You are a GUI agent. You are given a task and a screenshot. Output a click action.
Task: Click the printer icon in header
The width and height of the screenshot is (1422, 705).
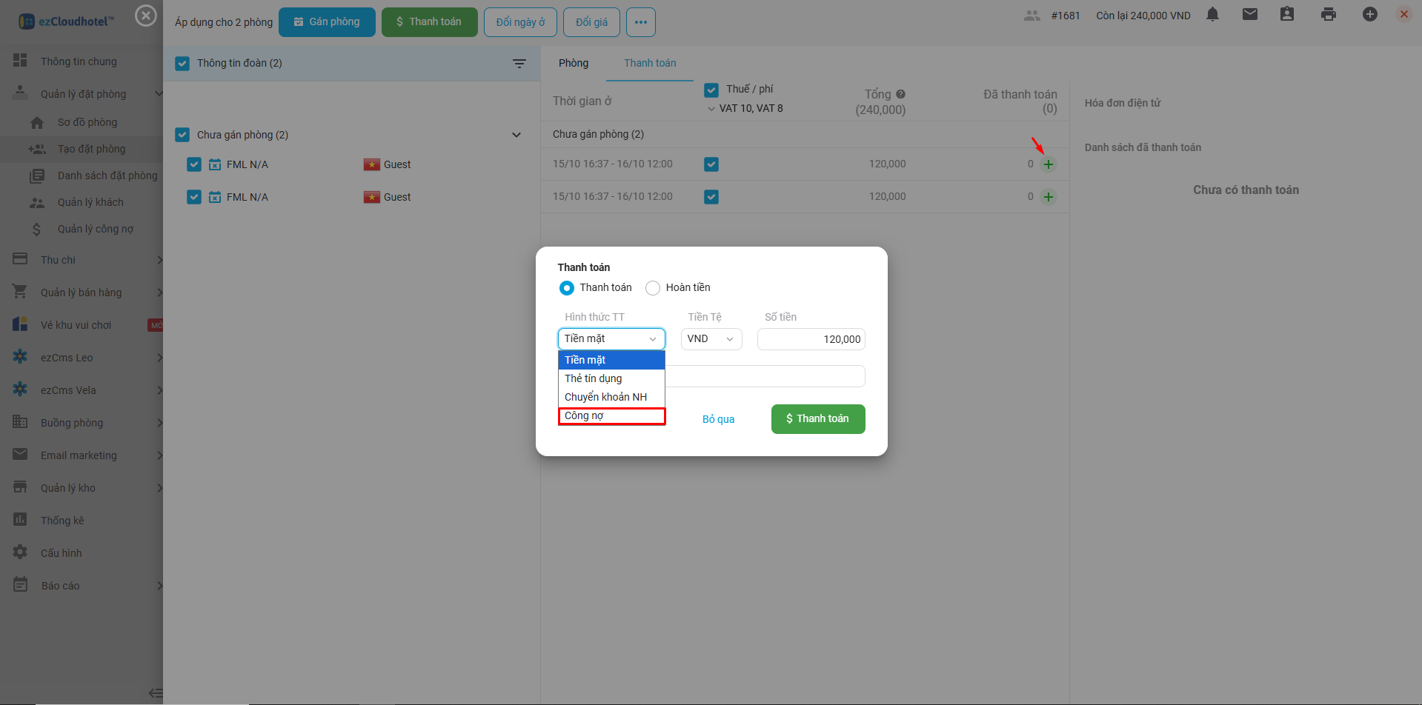(1328, 15)
